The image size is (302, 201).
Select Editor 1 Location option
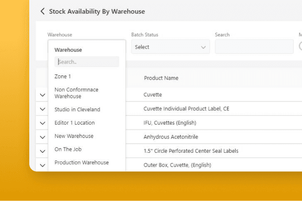(x=74, y=123)
